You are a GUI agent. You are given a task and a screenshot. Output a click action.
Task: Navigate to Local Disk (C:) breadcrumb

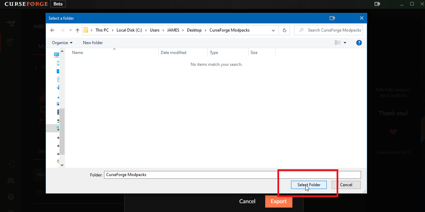(129, 30)
